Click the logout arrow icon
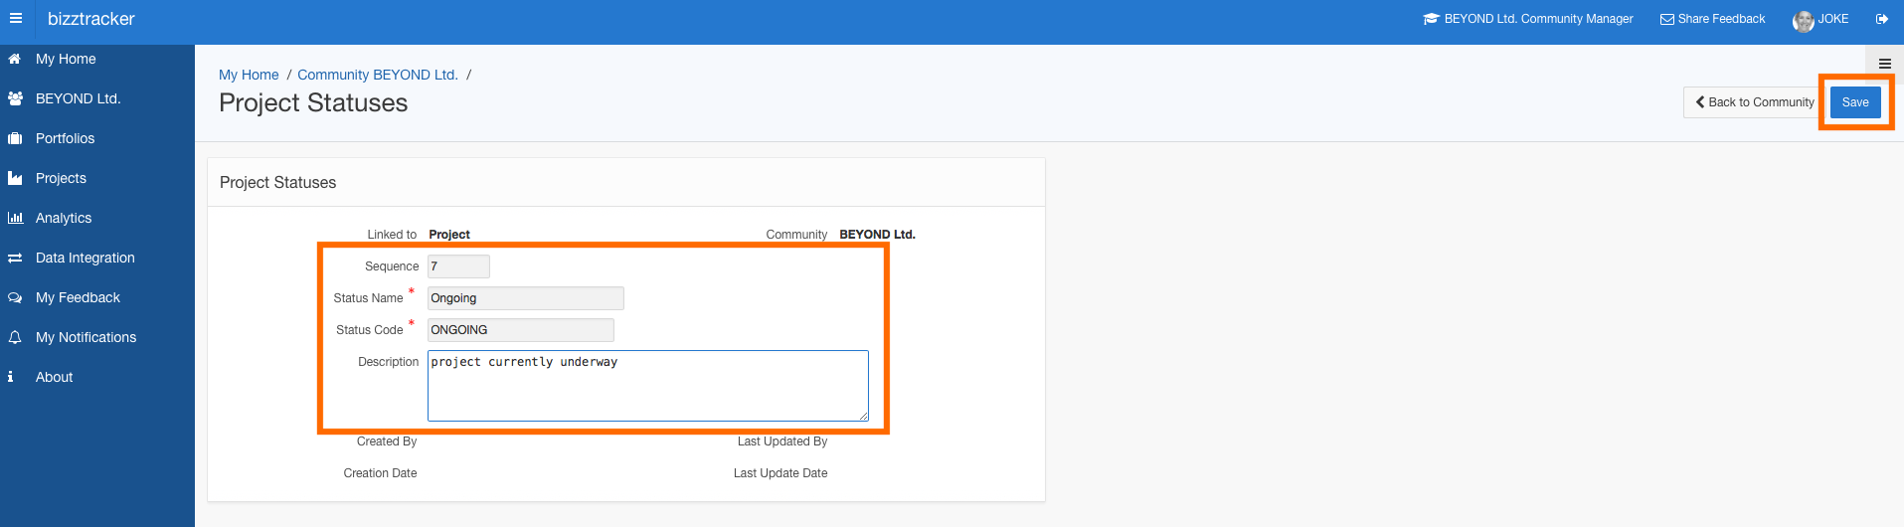This screenshot has width=1904, height=527. click(1882, 19)
